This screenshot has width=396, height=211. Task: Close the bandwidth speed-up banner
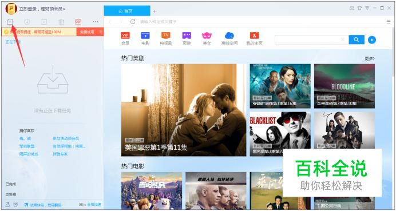101,32
